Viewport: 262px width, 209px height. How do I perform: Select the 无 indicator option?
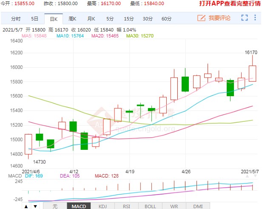coord(55,206)
